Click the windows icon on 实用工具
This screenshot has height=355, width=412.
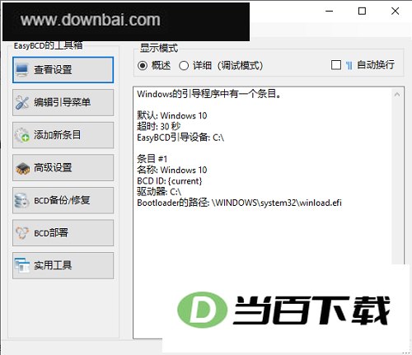(x=22, y=265)
